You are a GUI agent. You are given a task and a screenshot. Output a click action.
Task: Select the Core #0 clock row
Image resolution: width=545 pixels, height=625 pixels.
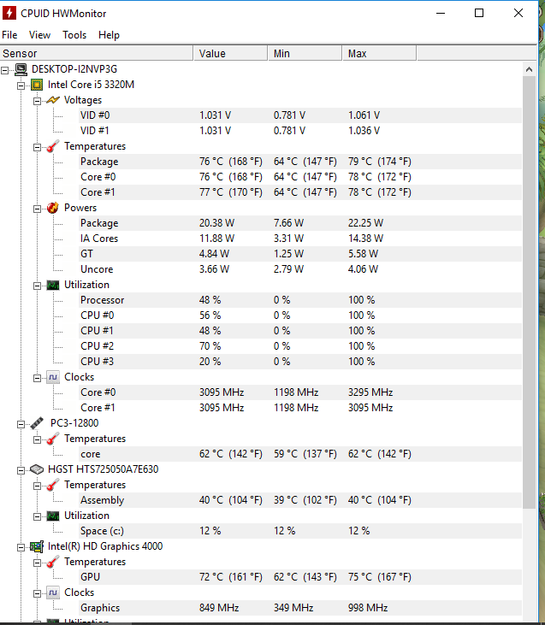pos(300,392)
